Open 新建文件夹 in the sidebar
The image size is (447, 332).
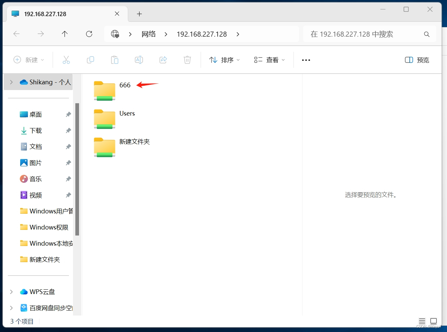click(40, 260)
